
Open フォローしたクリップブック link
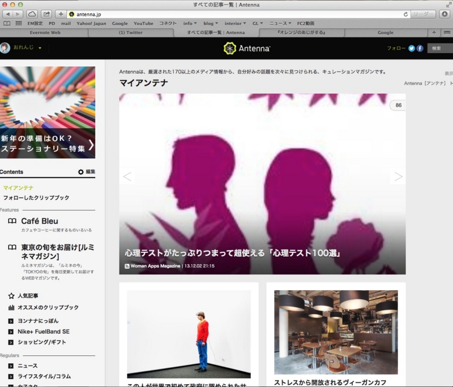pos(36,197)
